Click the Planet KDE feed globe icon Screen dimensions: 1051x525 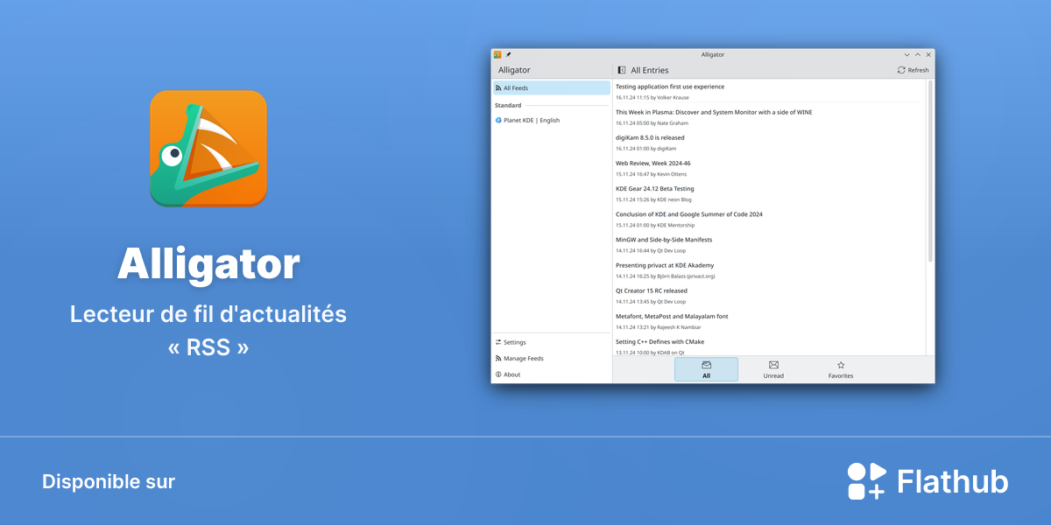[x=498, y=121]
